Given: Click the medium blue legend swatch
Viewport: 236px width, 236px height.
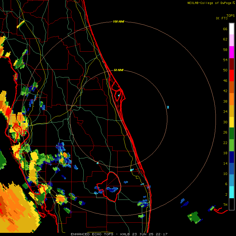Looking at the screenshot, I should click(232, 169).
